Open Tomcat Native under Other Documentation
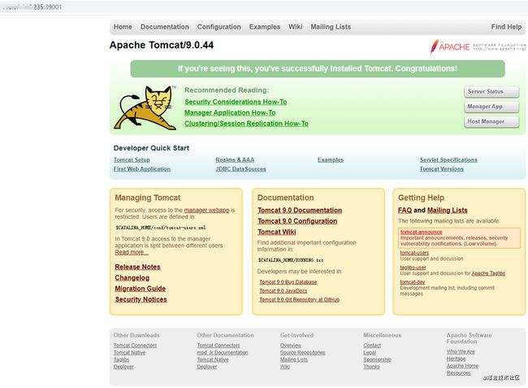 213,360
